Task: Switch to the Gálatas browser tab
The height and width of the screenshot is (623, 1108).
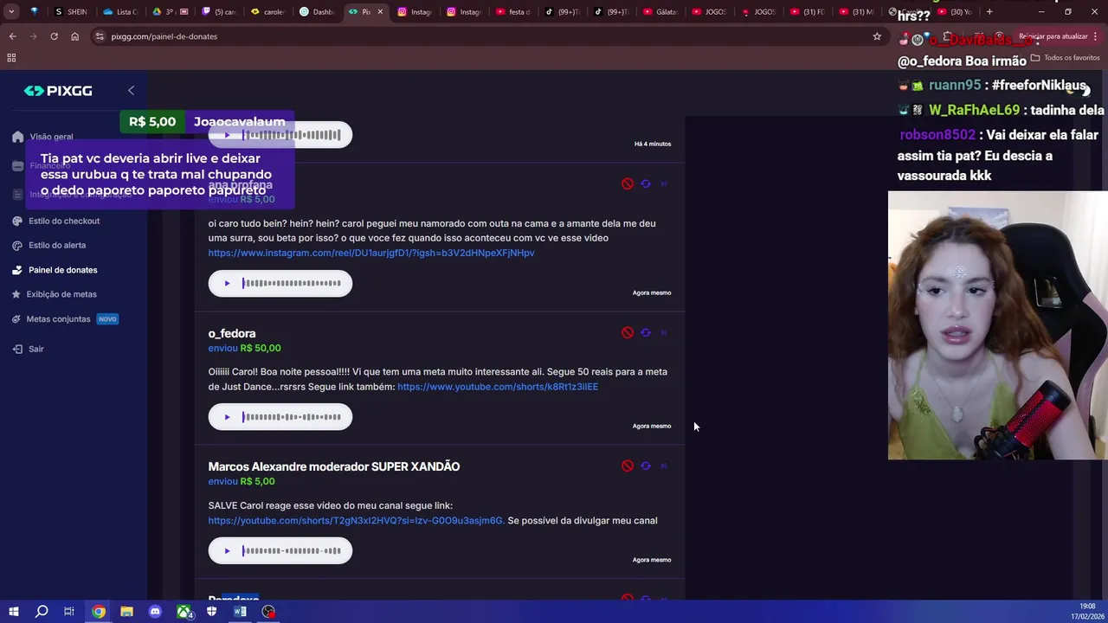Action: (x=660, y=12)
